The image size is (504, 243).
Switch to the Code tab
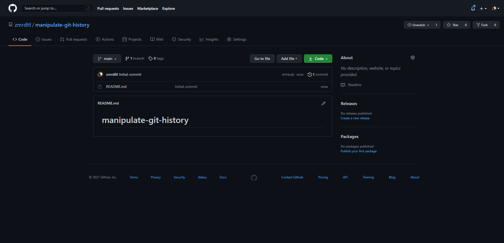pyautogui.click(x=20, y=39)
